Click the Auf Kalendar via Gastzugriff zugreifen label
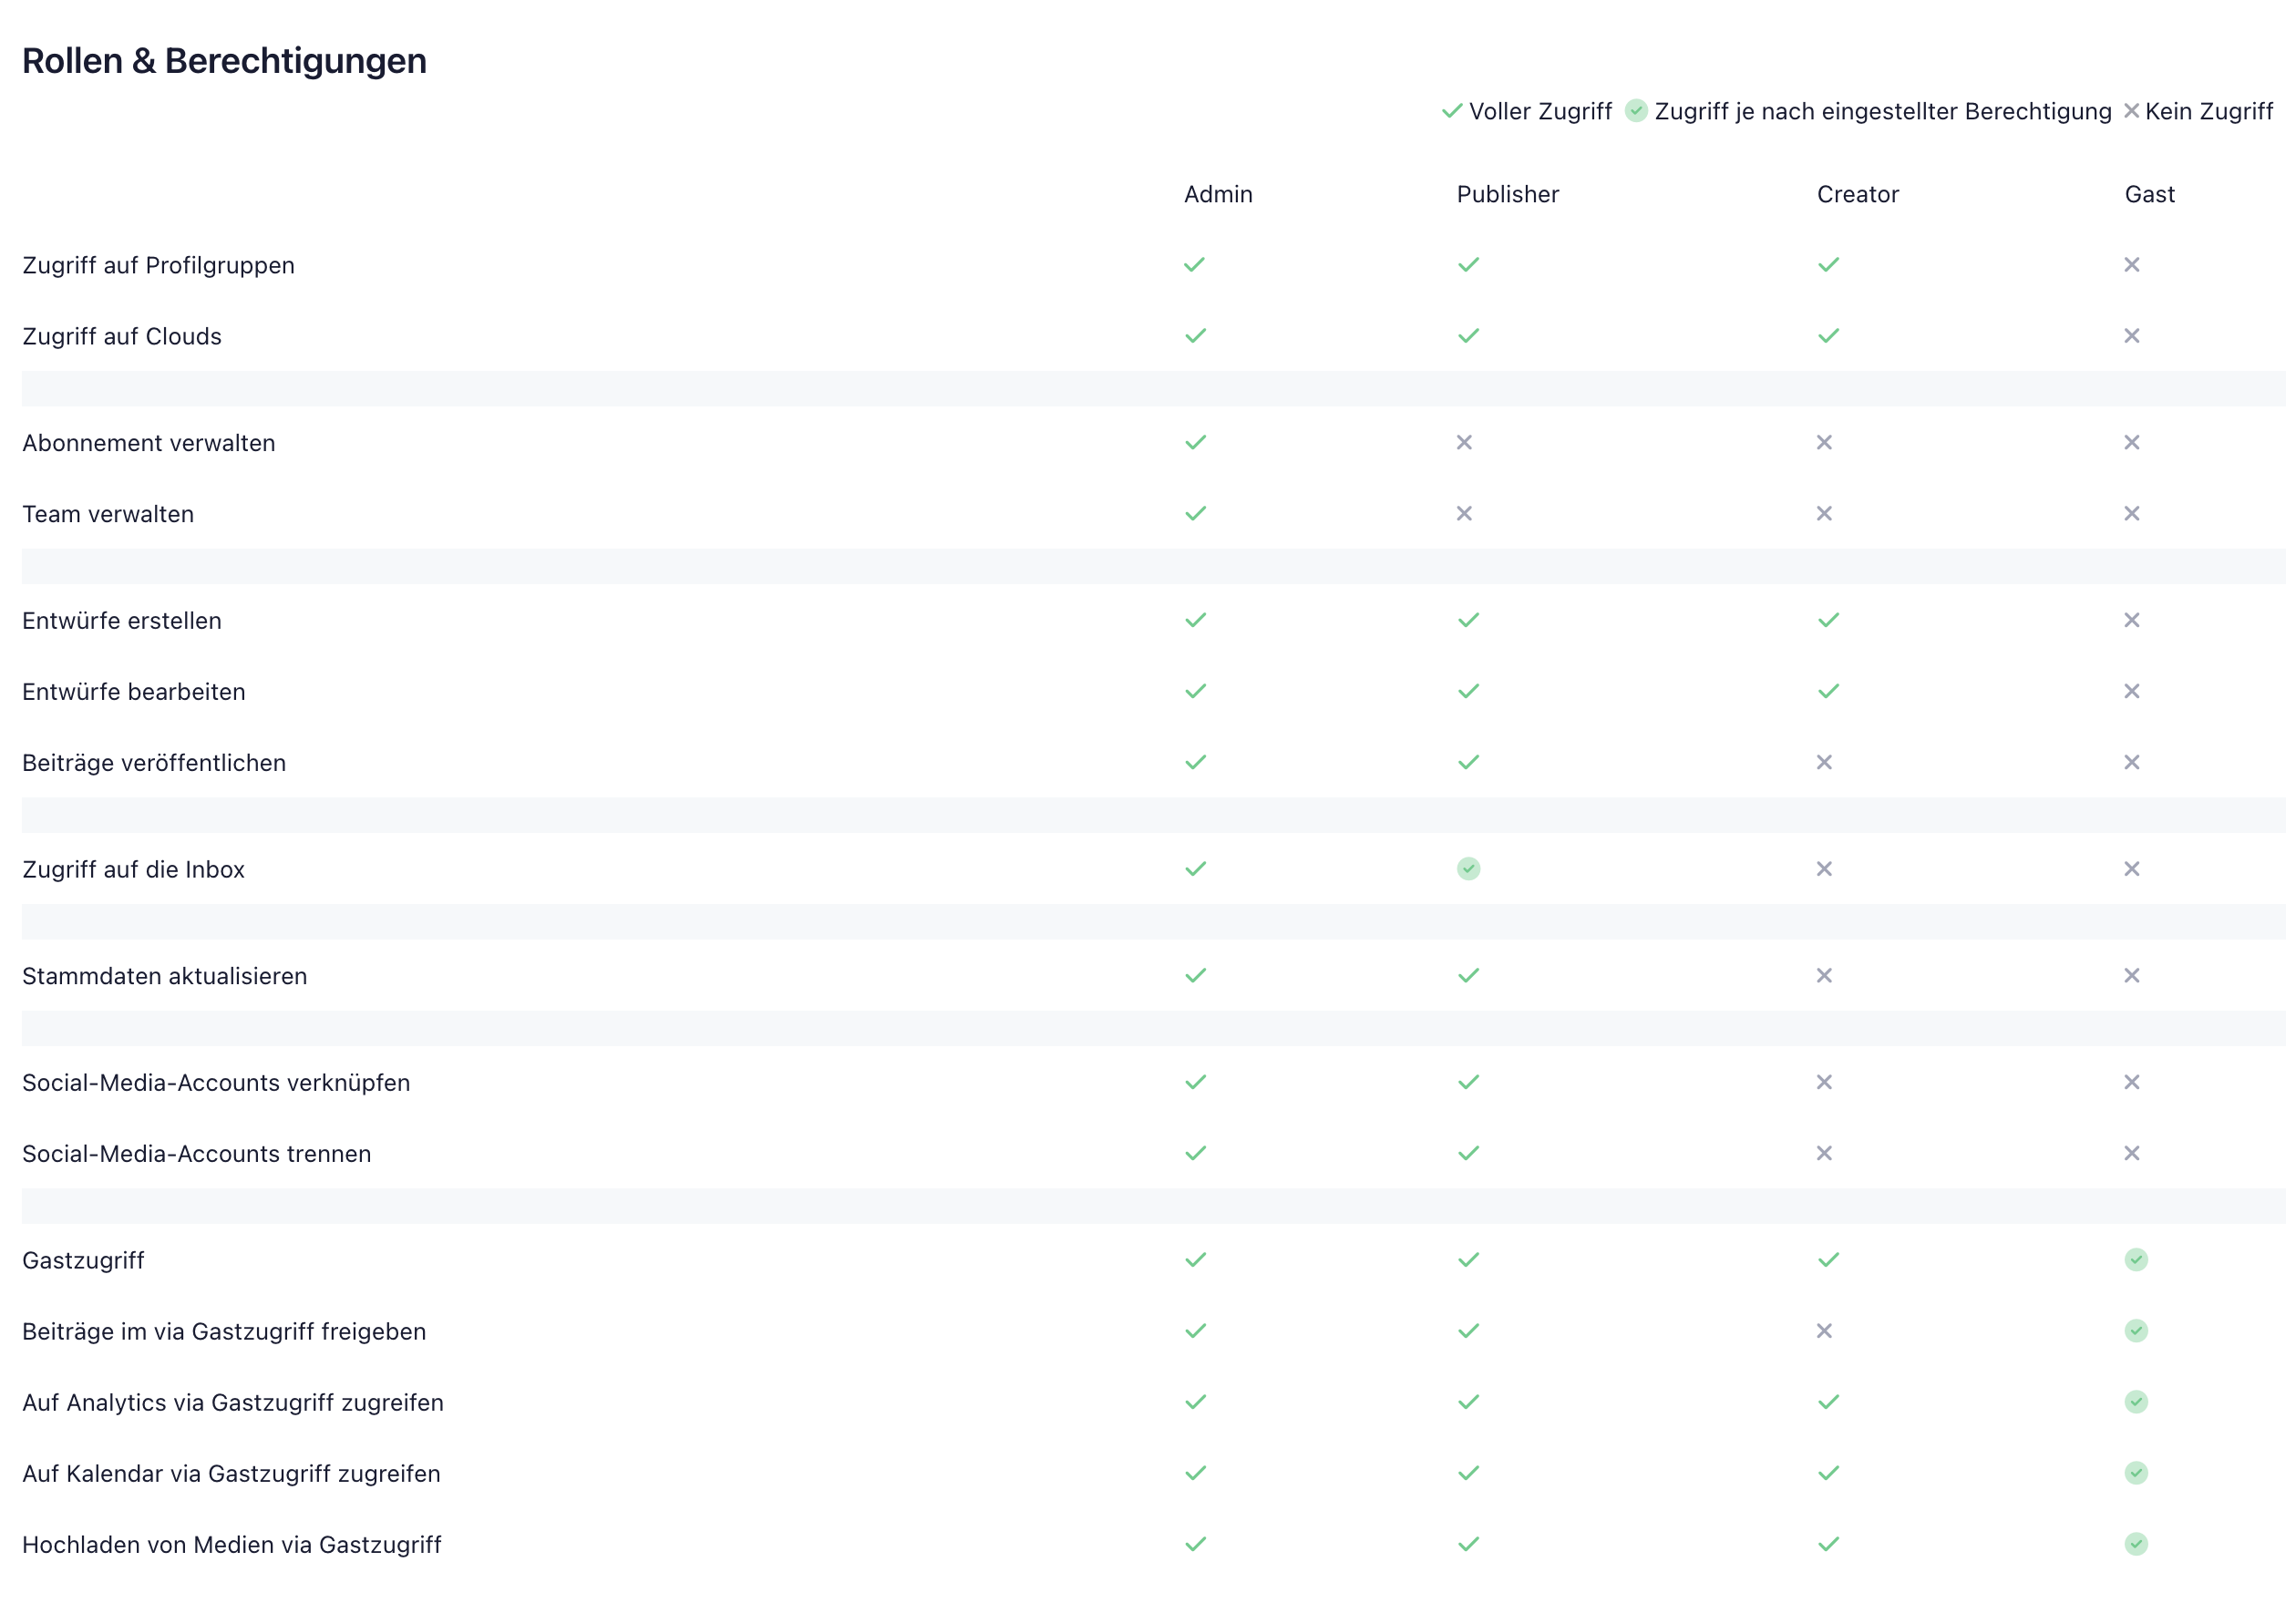Image resolution: width=2296 pixels, height=1603 pixels. coord(231,1474)
